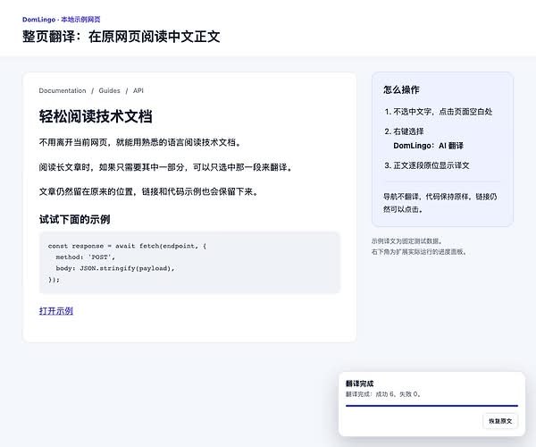Click the status text 成功 6, 失败 0
The height and width of the screenshot is (447, 536).
point(383,394)
